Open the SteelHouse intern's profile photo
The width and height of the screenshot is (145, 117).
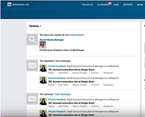point(42,45)
